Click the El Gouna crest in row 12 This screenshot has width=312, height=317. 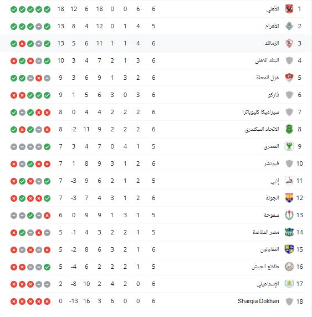tap(289, 198)
